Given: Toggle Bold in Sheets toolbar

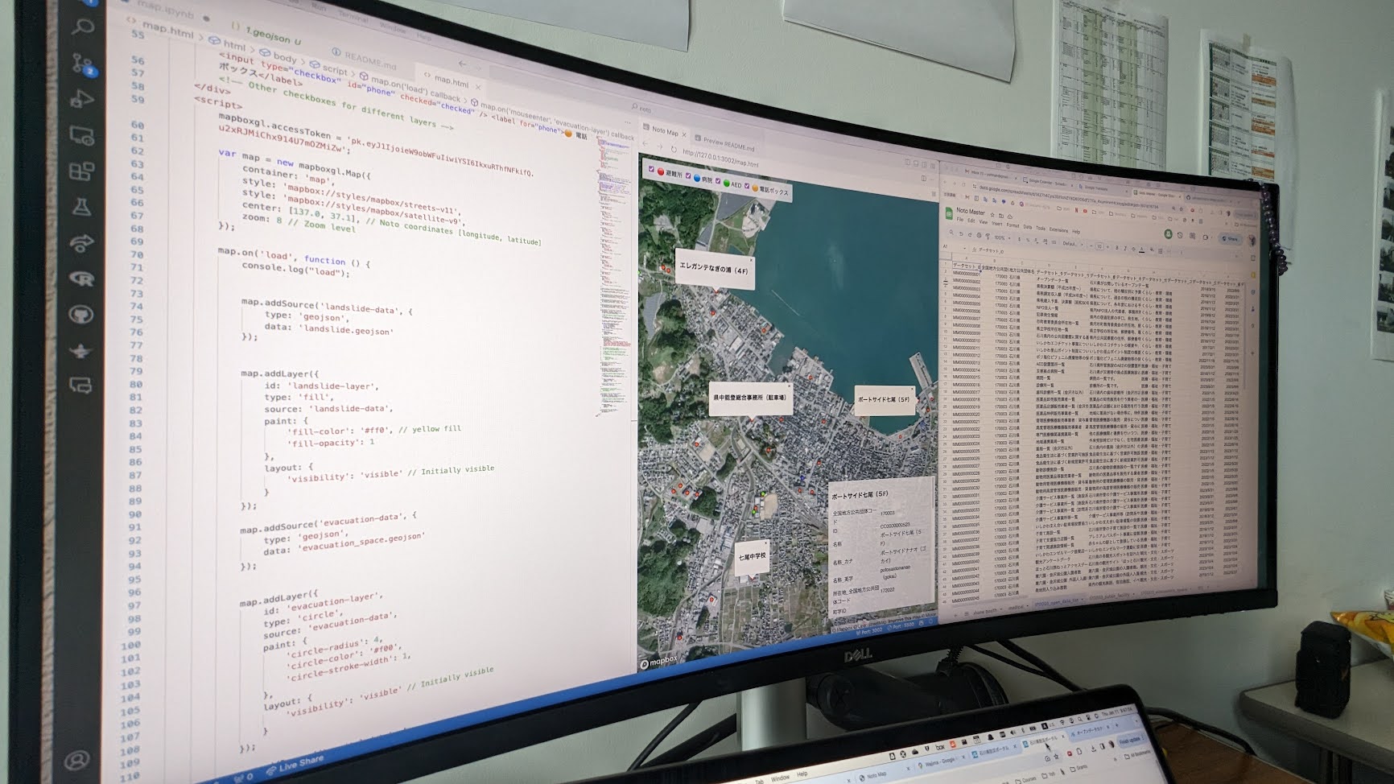Looking at the screenshot, I should tap(1117, 247).
